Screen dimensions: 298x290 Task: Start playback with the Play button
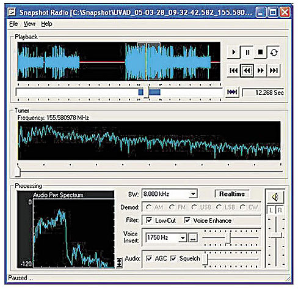pyautogui.click(x=234, y=52)
